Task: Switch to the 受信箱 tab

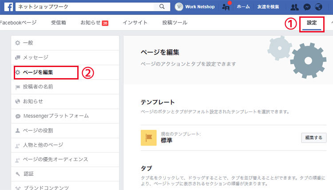Action: point(59,23)
